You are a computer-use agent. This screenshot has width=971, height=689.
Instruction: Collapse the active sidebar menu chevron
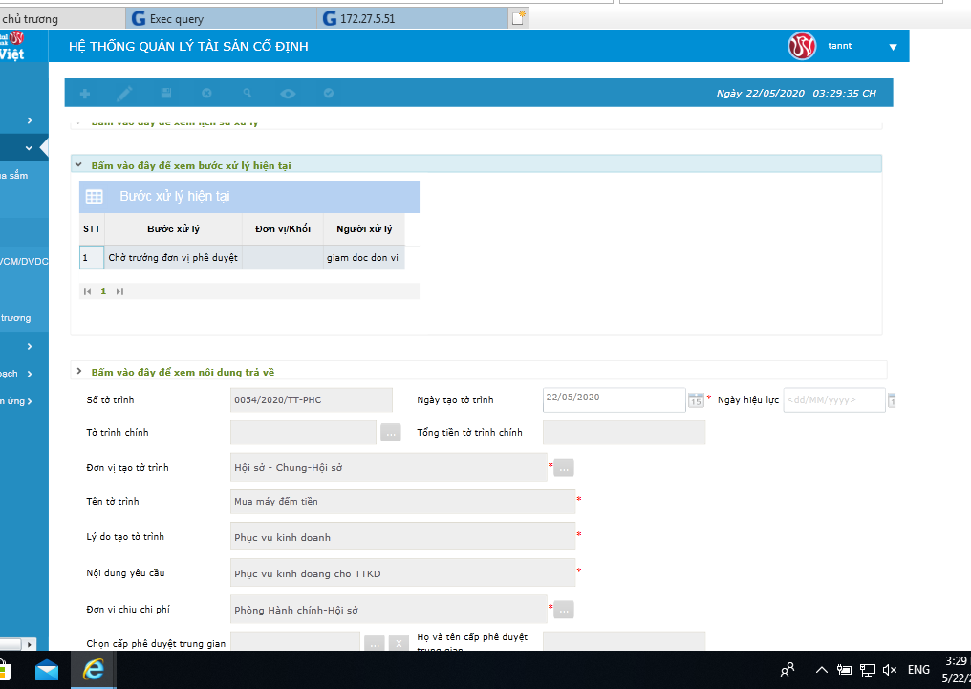29,148
